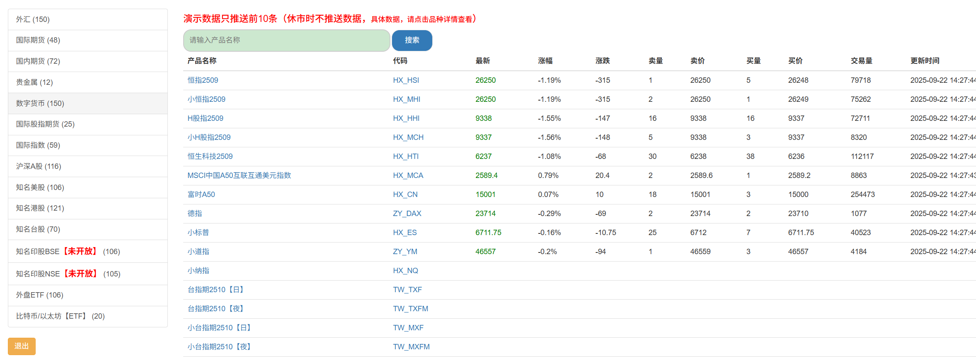Click the 搜索 search button
This screenshot has height=358, width=976.
tap(412, 40)
